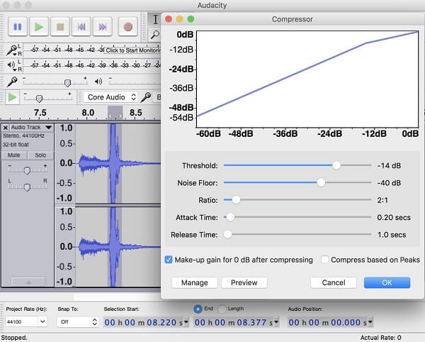Viewport: 425px width, 342px height.
Task: Click the selection End time field
Action: (x=233, y=322)
